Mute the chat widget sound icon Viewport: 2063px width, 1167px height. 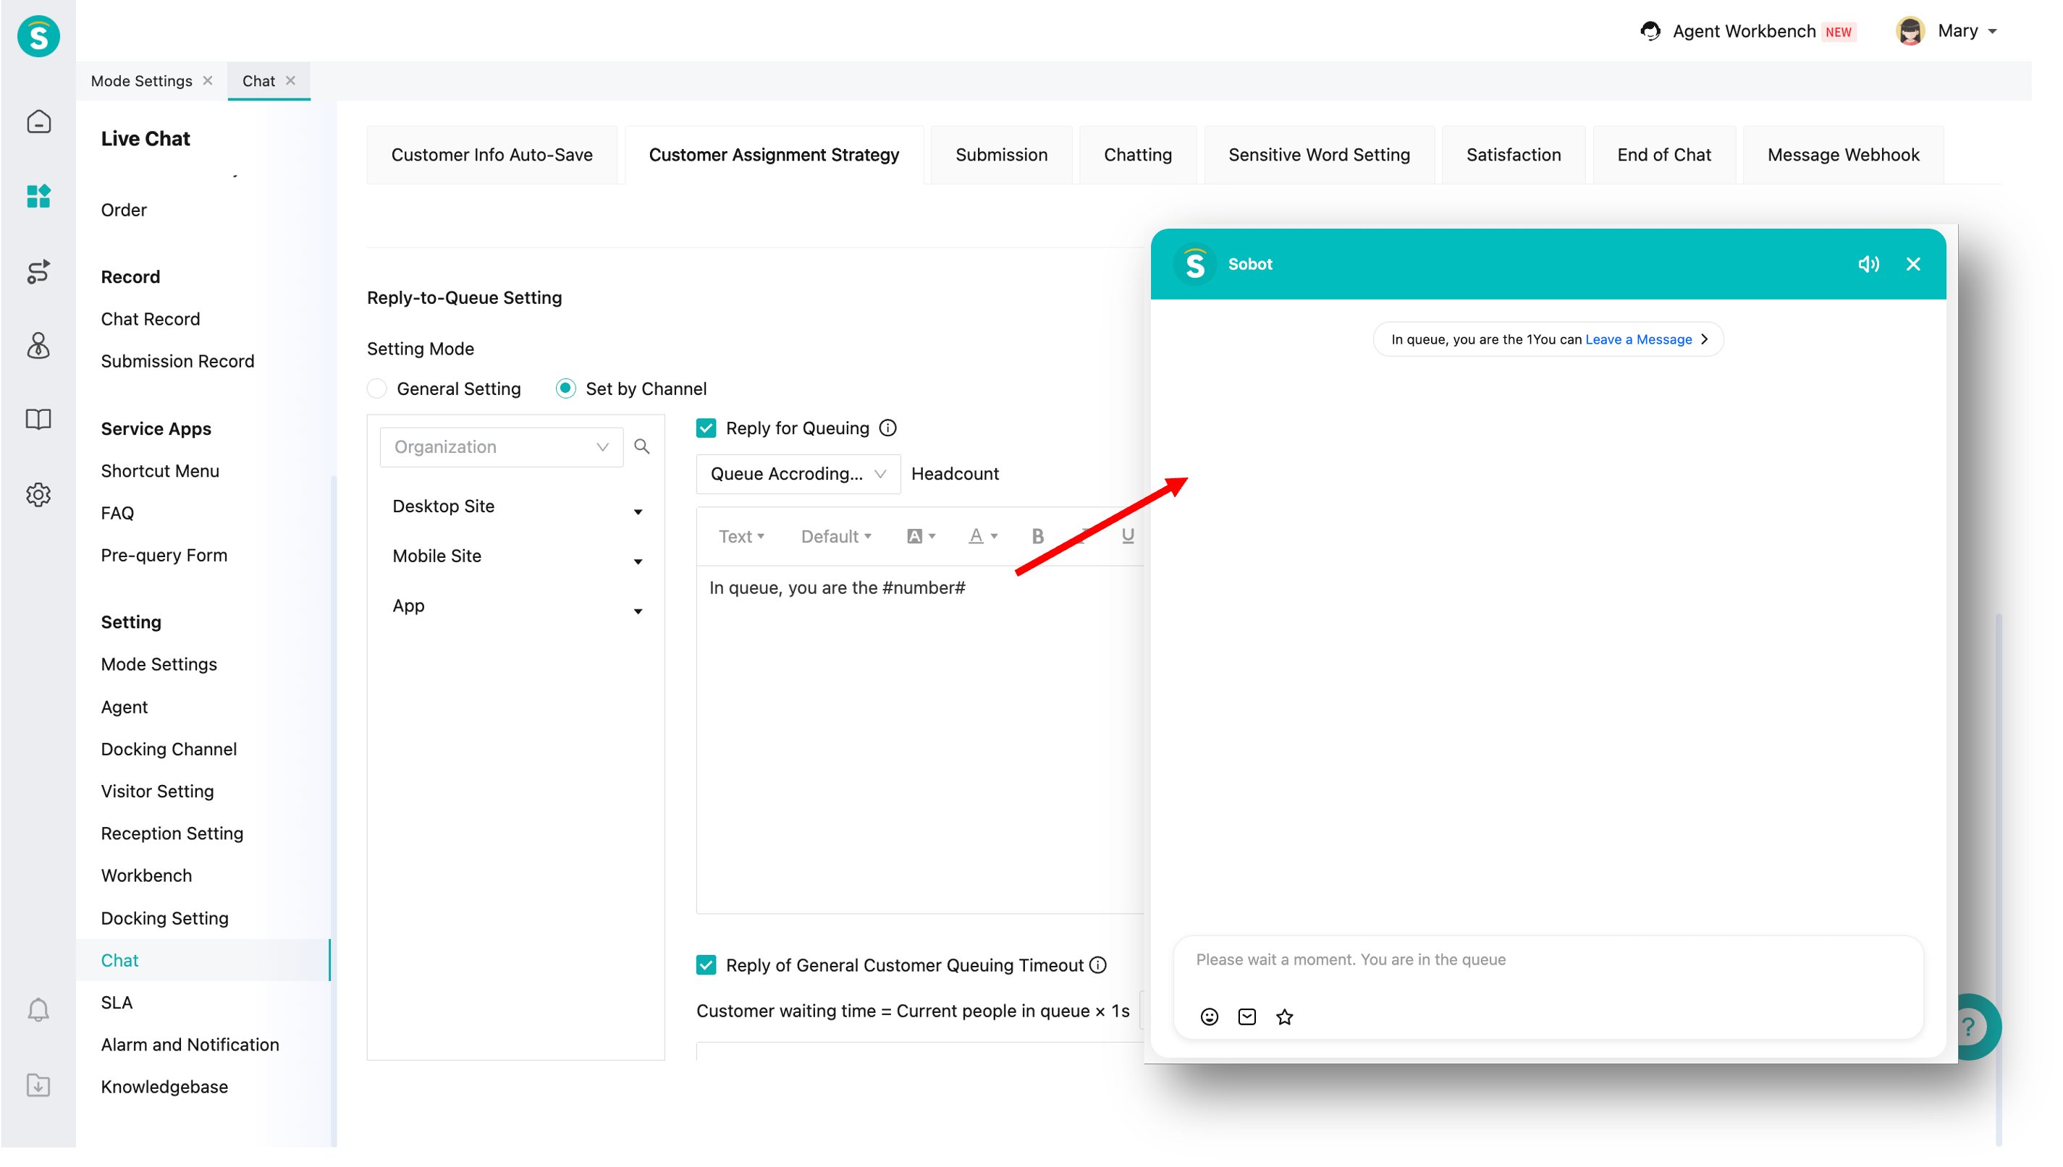(1868, 263)
